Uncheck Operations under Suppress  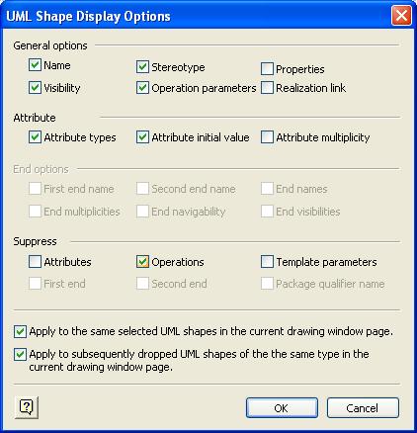(142, 262)
